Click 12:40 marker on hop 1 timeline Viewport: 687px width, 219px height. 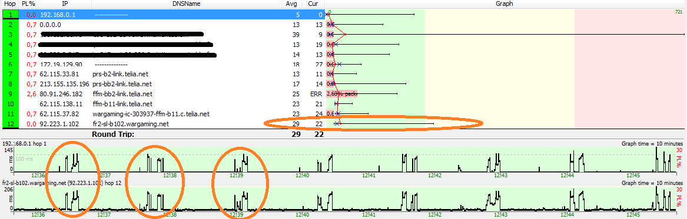pos(303,176)
